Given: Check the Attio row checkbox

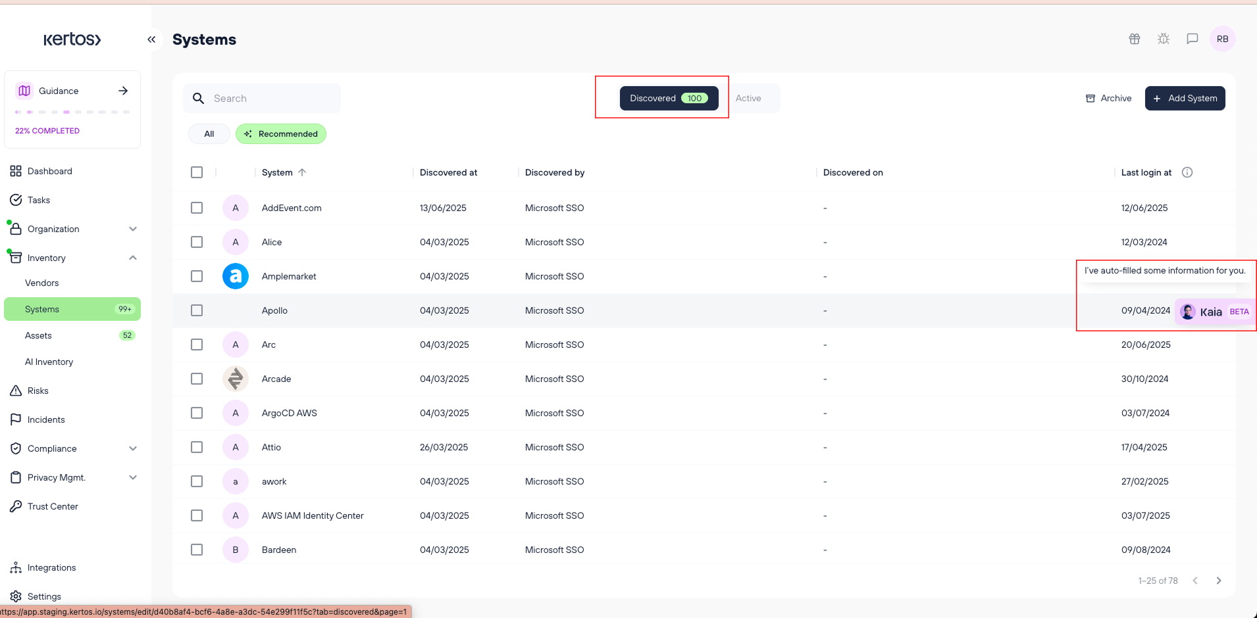Looking at the screenshot, I should coord(197,447).
